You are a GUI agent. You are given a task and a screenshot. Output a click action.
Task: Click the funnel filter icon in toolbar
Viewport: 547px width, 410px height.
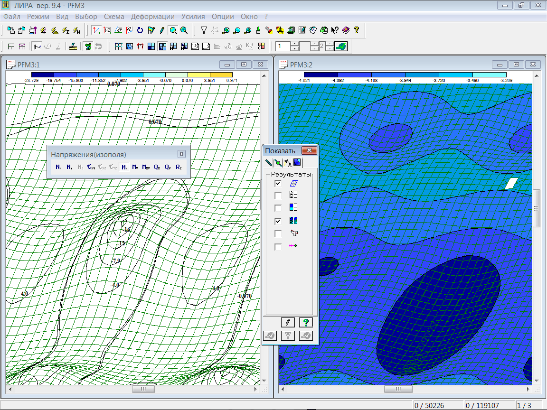(204, 30)
